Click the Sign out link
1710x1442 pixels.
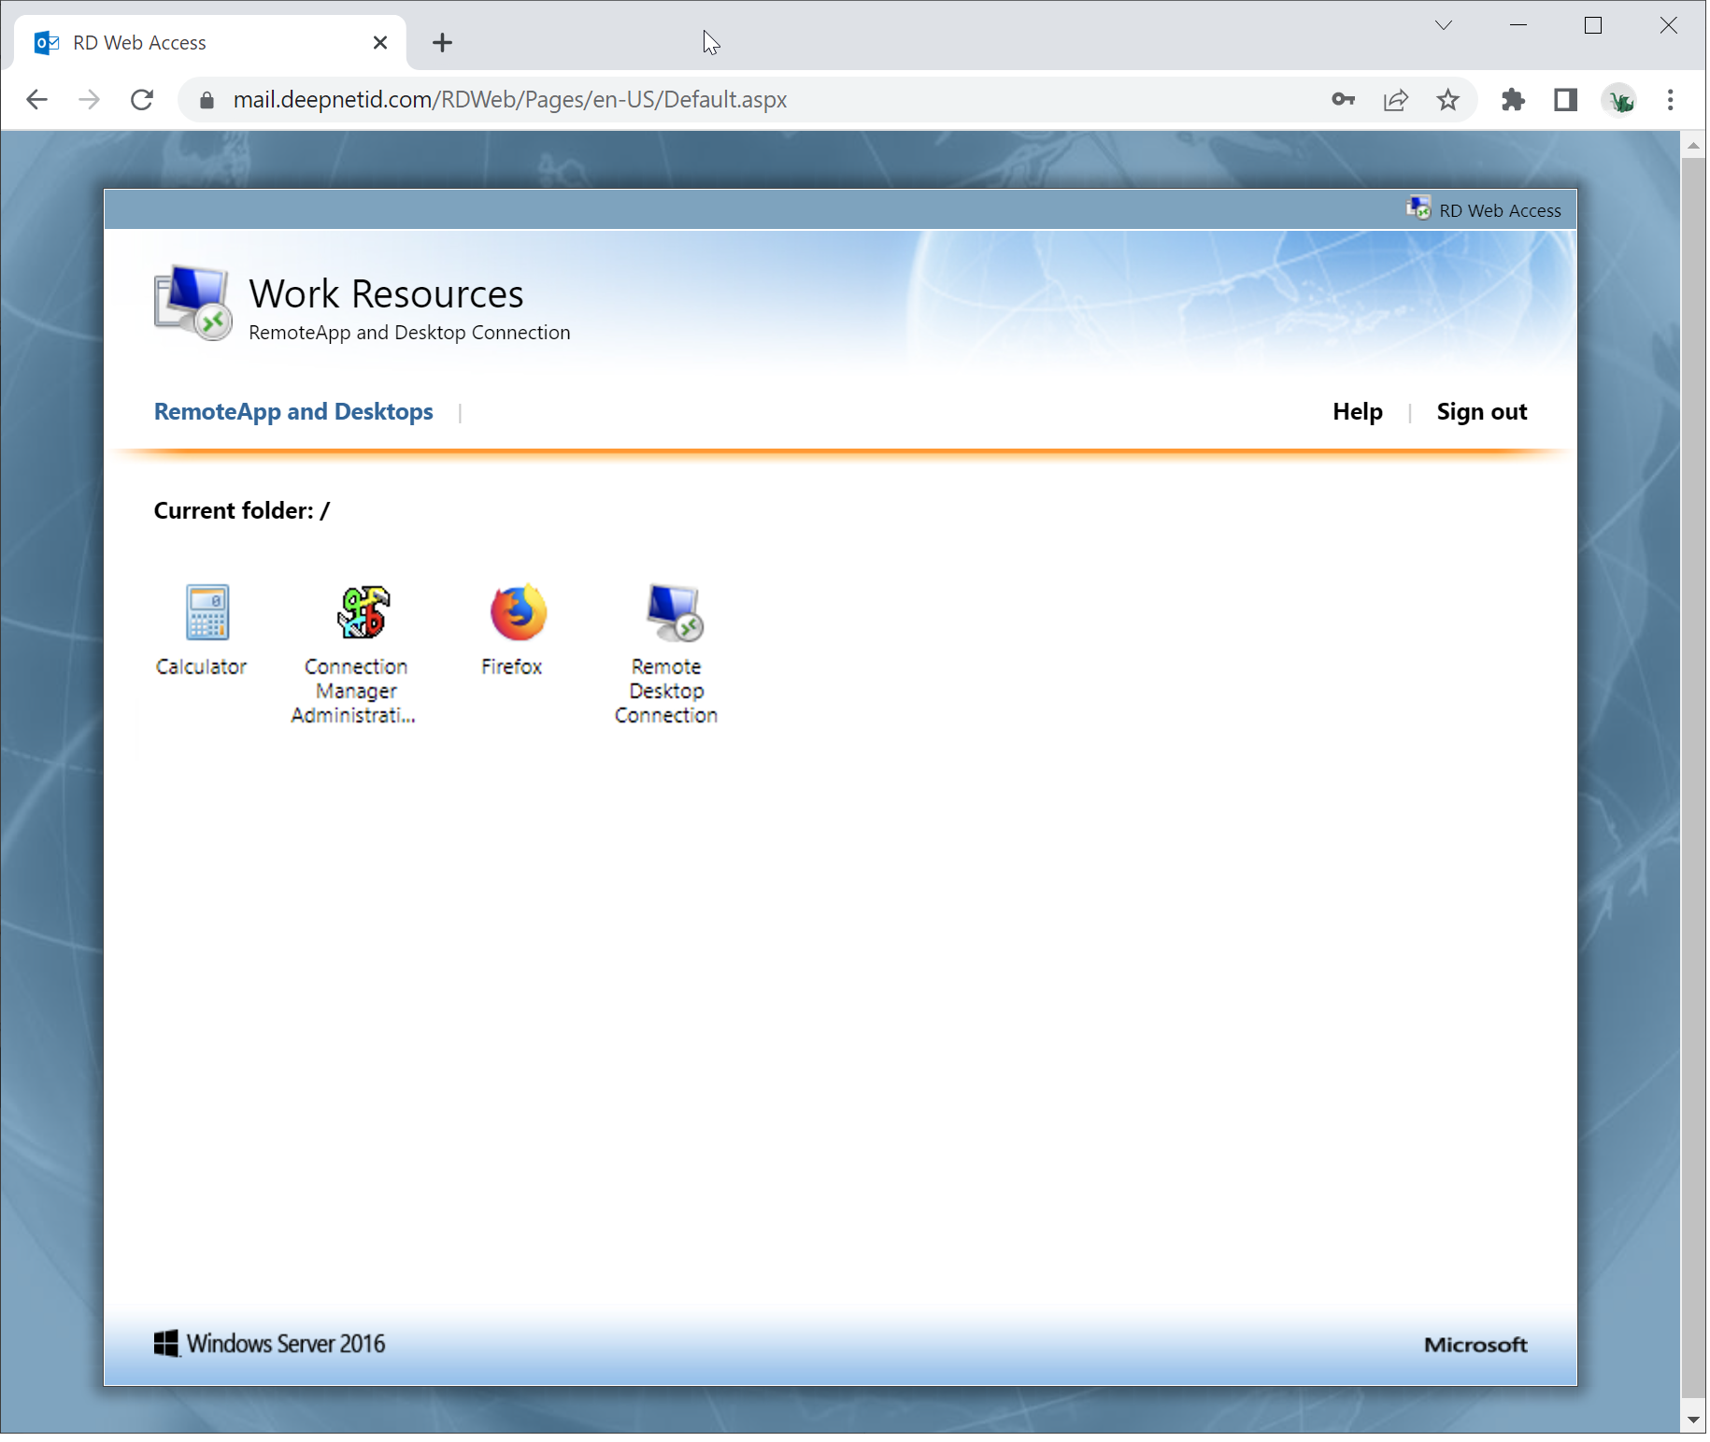tap(1482, 412)
